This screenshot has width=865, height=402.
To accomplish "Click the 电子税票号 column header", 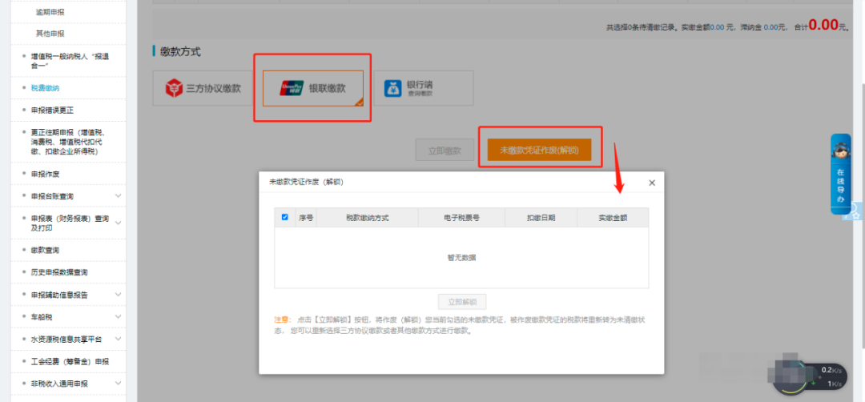I will tap(462, 218).
